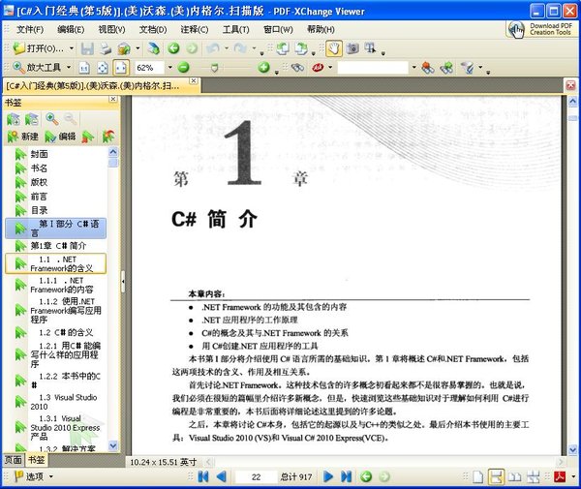The width and height of the screenshot is (581, 489).
Task: Select the Snapshot camera tool
Action: point(352,48)
